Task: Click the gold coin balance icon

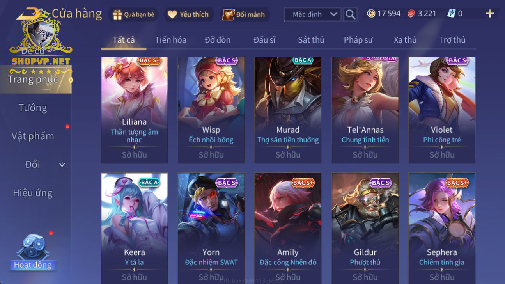Action: 371,14
